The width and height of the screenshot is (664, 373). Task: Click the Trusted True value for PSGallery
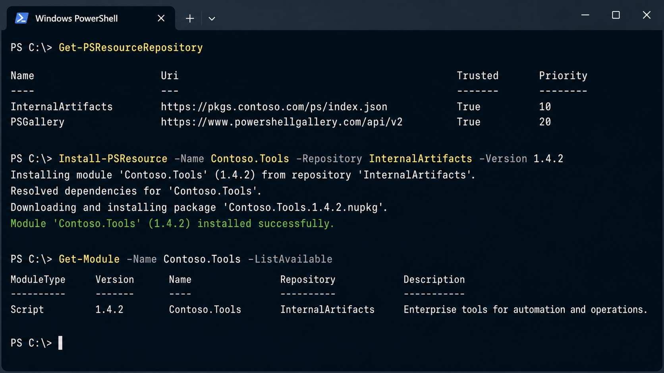469,122
